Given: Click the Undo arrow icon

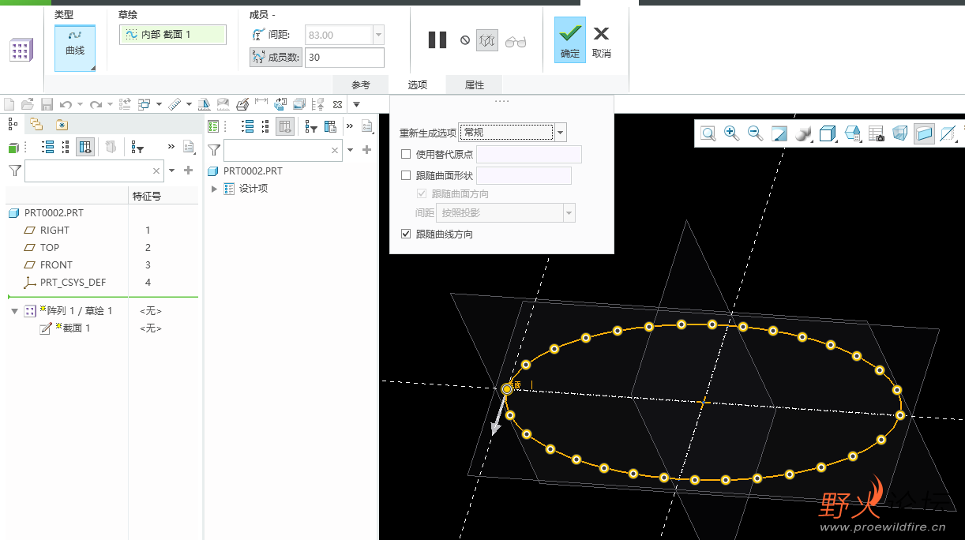Looking at the screenshot, I should [x=66, y=104].
